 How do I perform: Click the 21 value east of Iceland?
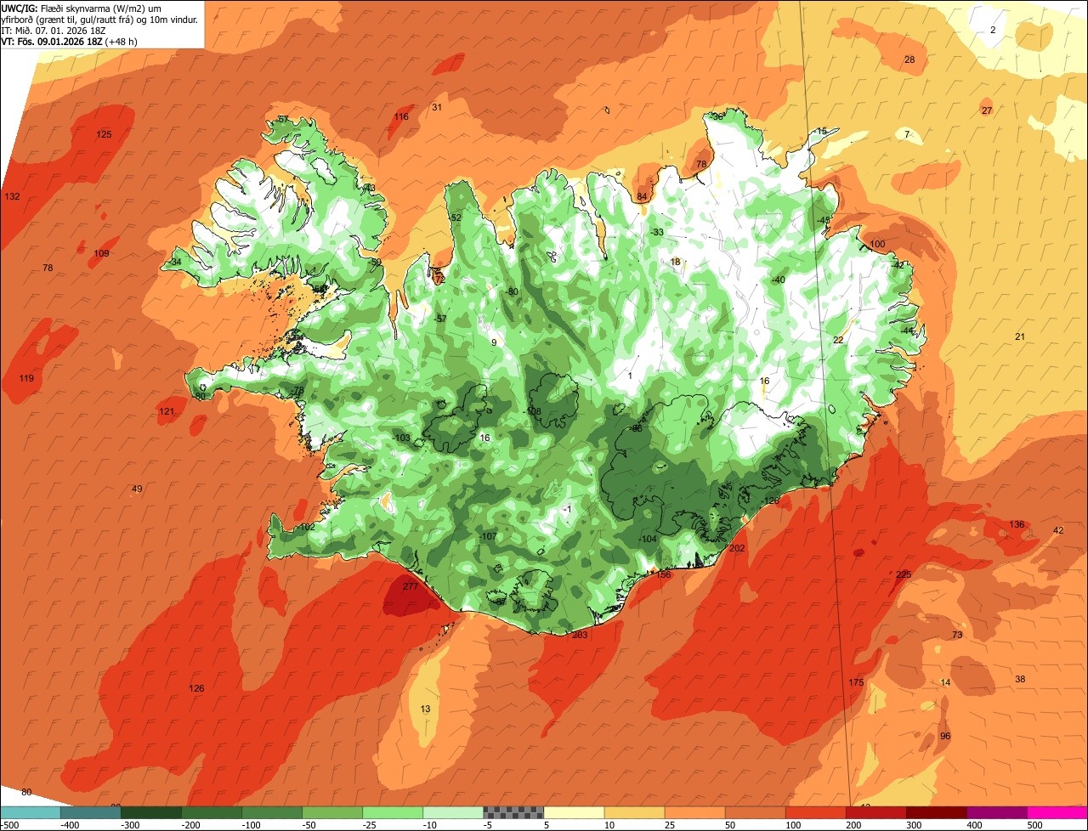click(x=1020, y=336)
